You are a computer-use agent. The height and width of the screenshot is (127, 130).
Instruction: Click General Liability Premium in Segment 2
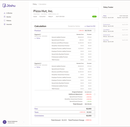[59, 66]
